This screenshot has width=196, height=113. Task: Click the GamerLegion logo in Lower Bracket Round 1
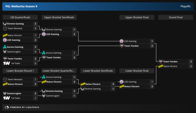click(5, 93)
